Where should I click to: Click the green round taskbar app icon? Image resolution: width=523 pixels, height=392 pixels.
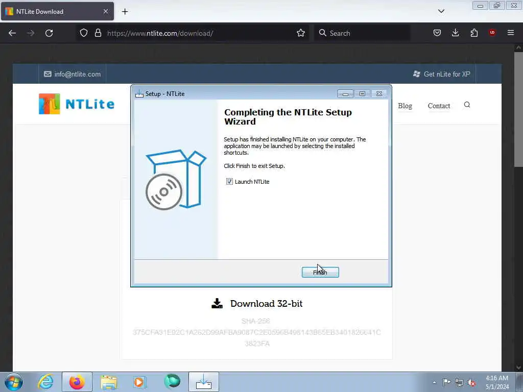coord(172,381)
